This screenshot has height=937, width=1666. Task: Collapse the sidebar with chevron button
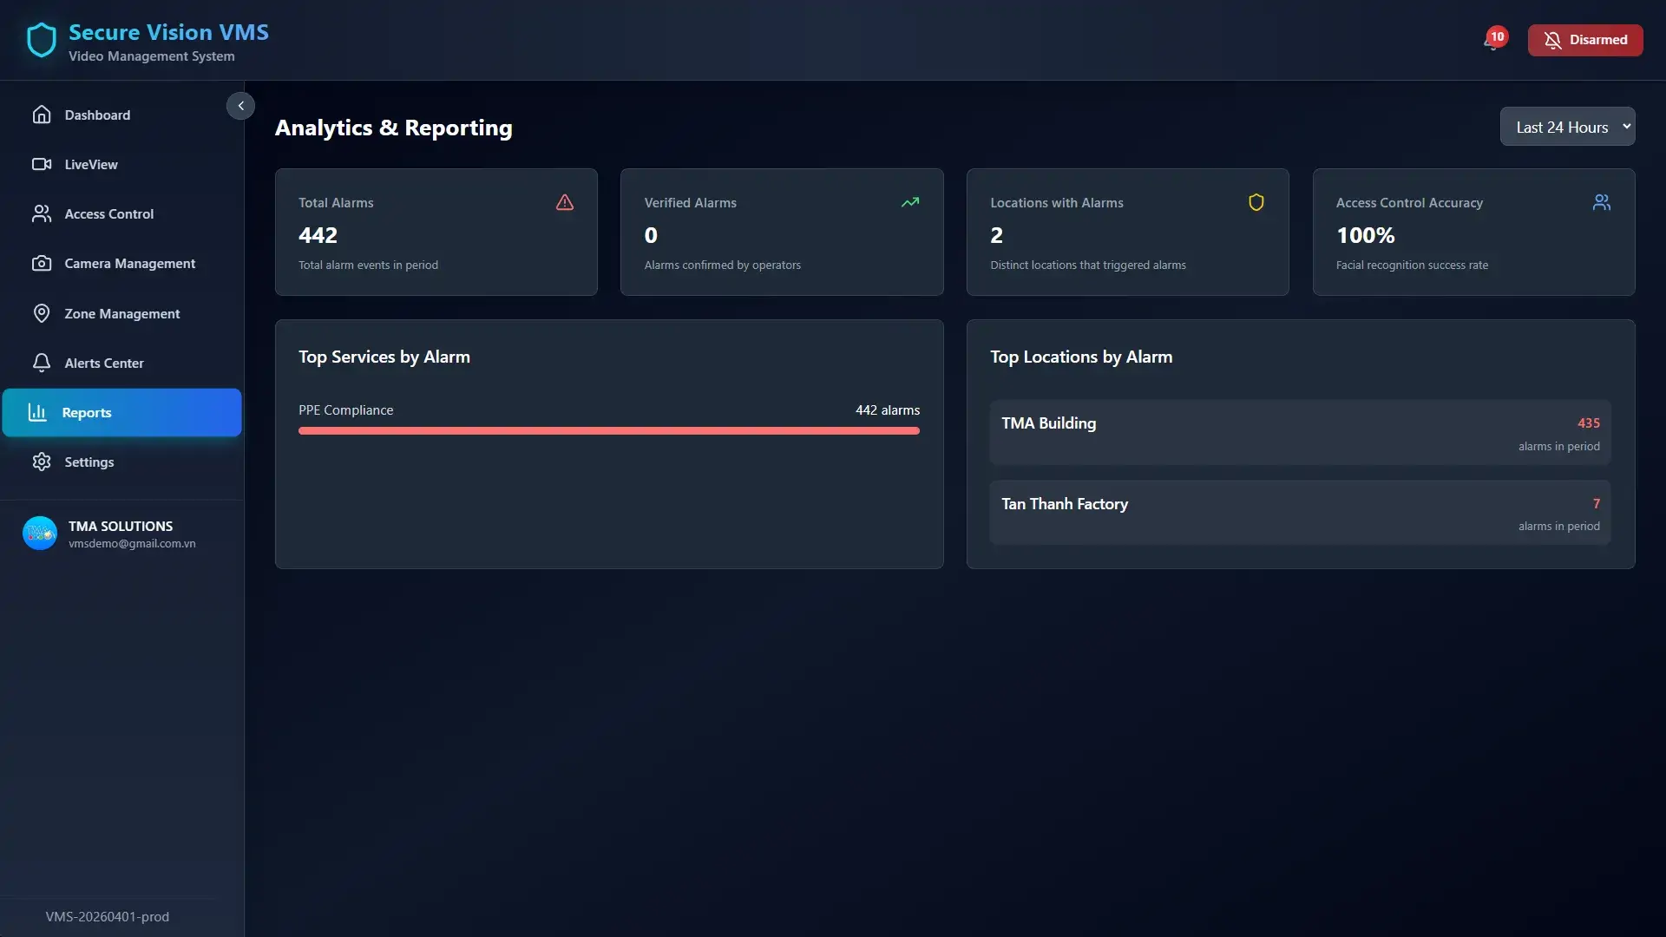(240, 106)
